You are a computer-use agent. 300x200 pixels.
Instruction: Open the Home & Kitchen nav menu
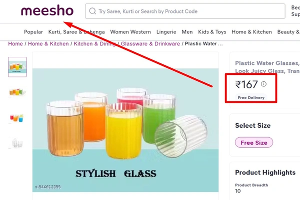[251, 32]
